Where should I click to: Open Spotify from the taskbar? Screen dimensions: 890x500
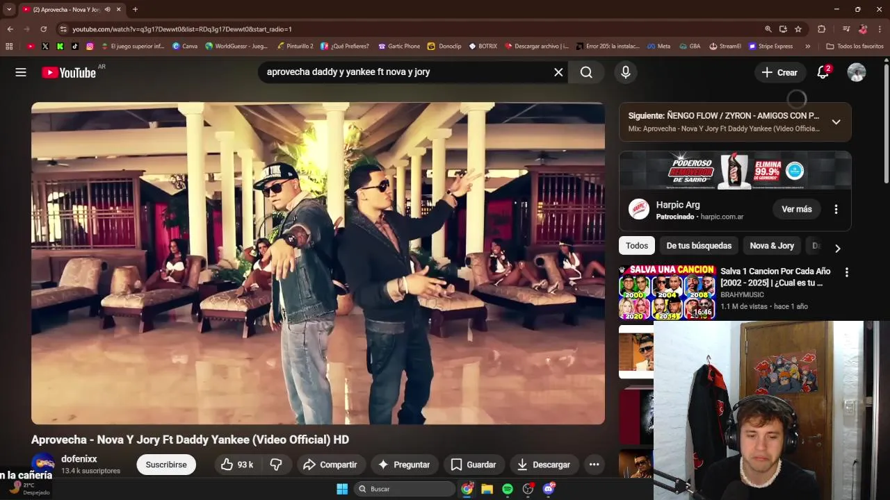(x=508, y=489)
